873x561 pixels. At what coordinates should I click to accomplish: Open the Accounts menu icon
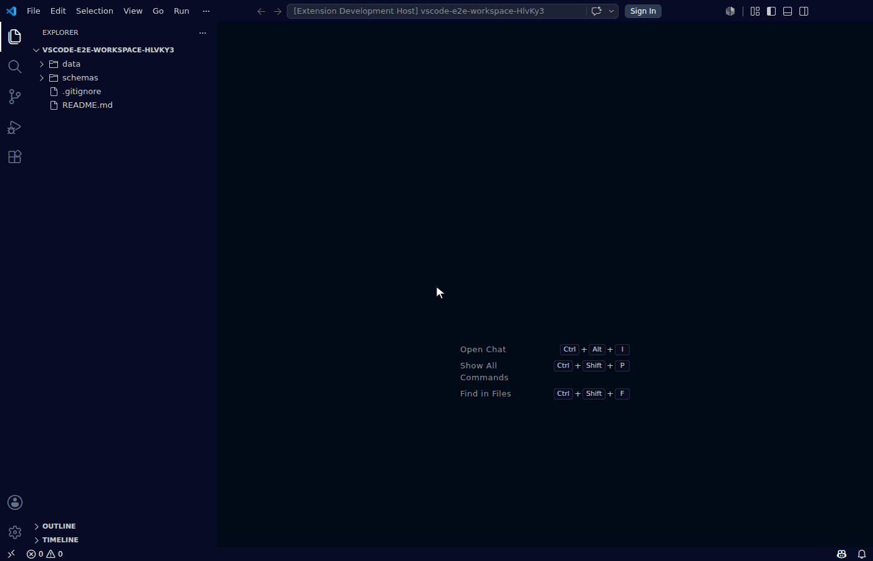point(15,502)
